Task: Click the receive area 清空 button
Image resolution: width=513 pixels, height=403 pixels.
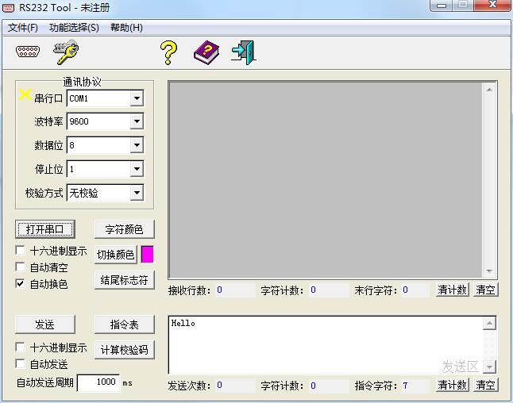Action: (x=485, y=290)
